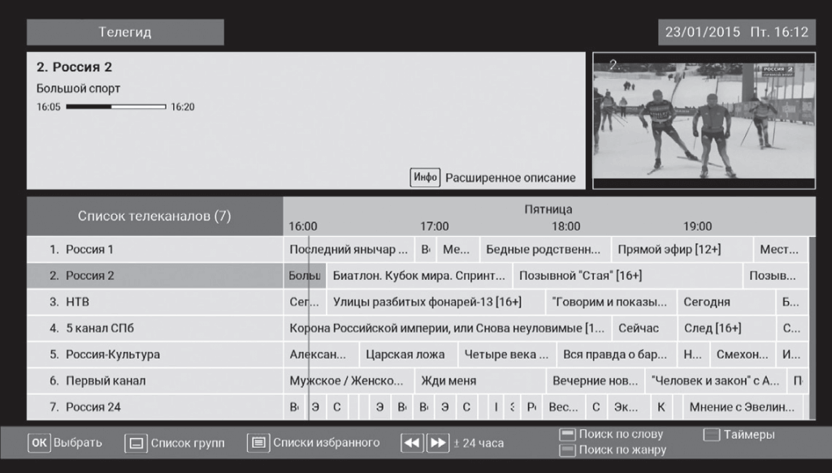Click the Телегид title tab
Image resolution: width=832 pixels, height=473 pixels.
[125, 32]
